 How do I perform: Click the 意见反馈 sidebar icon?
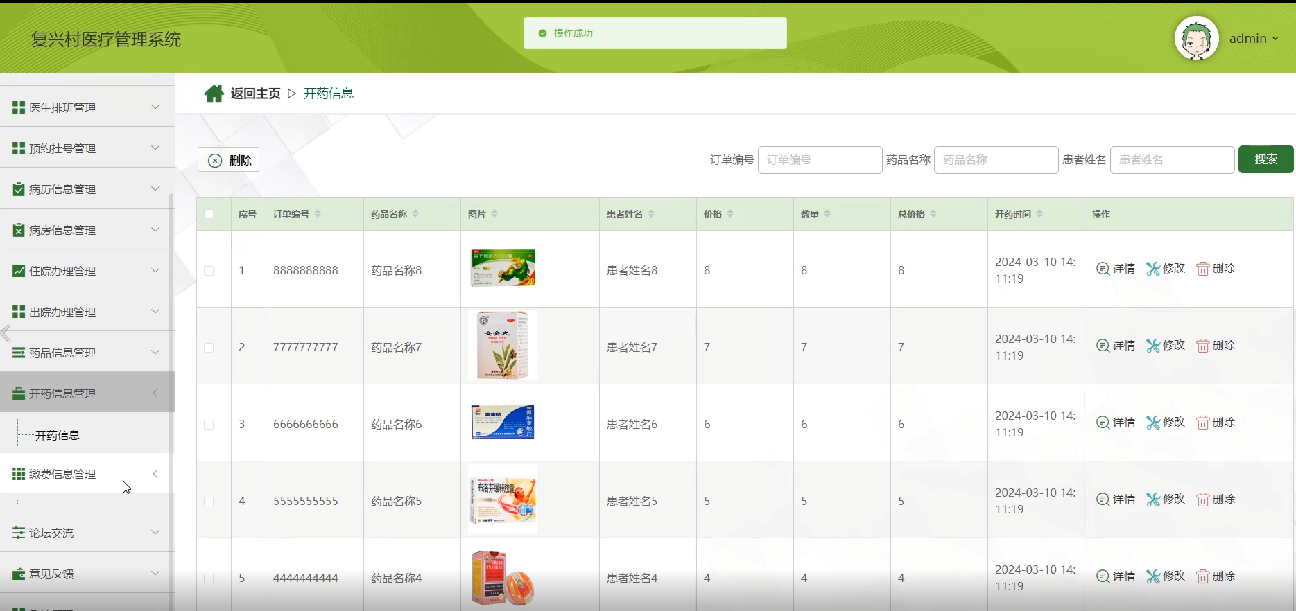19,574
